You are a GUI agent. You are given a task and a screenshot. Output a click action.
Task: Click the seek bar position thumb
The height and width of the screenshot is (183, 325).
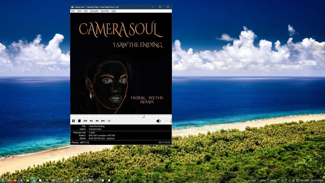[x=143, y=117]
